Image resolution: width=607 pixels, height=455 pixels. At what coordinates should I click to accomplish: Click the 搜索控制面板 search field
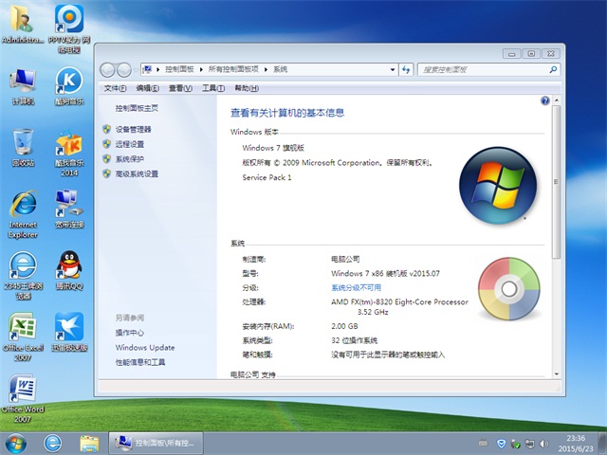coord(479,69)
